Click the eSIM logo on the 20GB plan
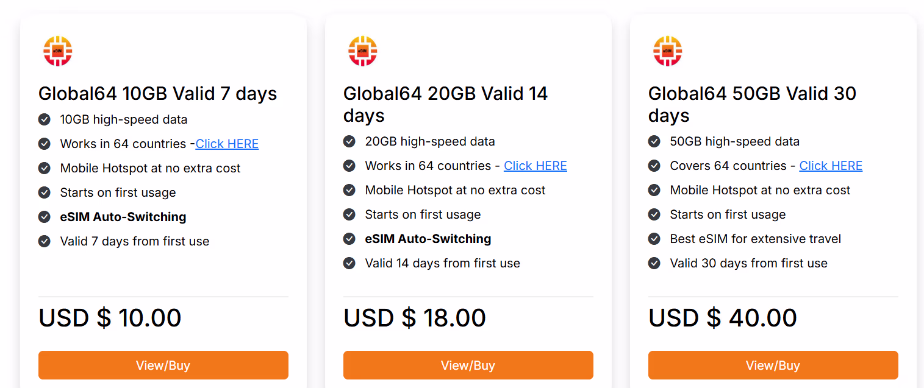Viewport: 924px width, 388px height. (x=363, y=51)
